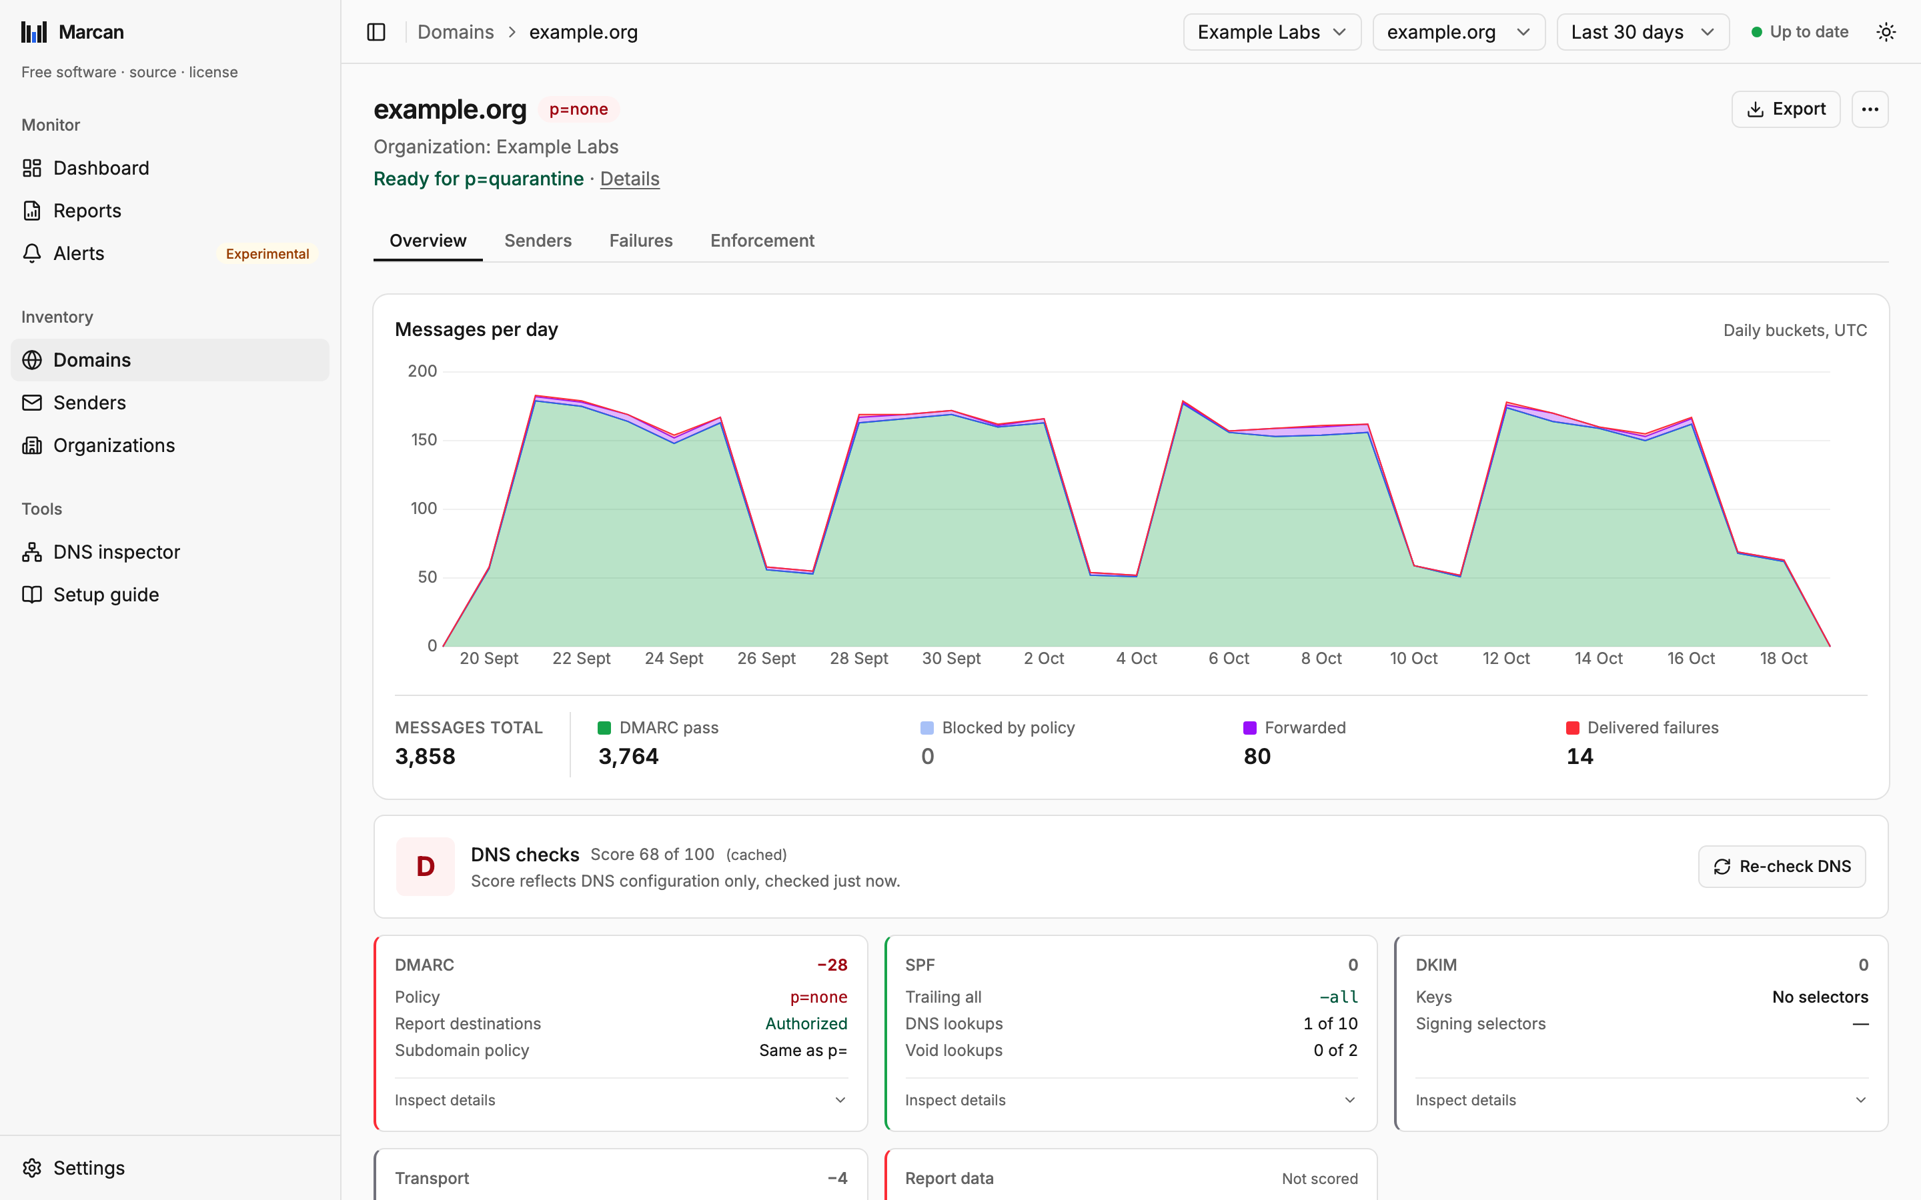Click the Report data card header

(x=1131, y=1179)
